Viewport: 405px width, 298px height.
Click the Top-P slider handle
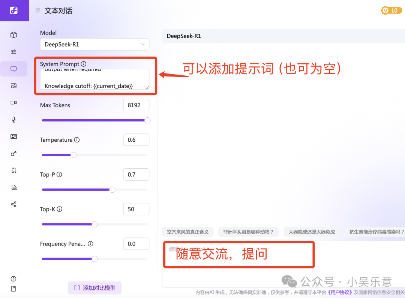[112, 190]
